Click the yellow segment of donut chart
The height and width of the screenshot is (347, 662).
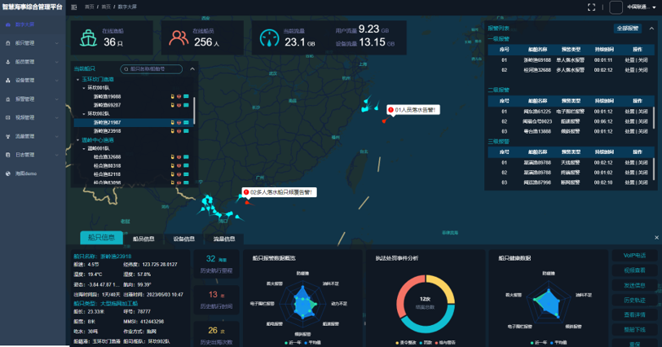[444, 284]
